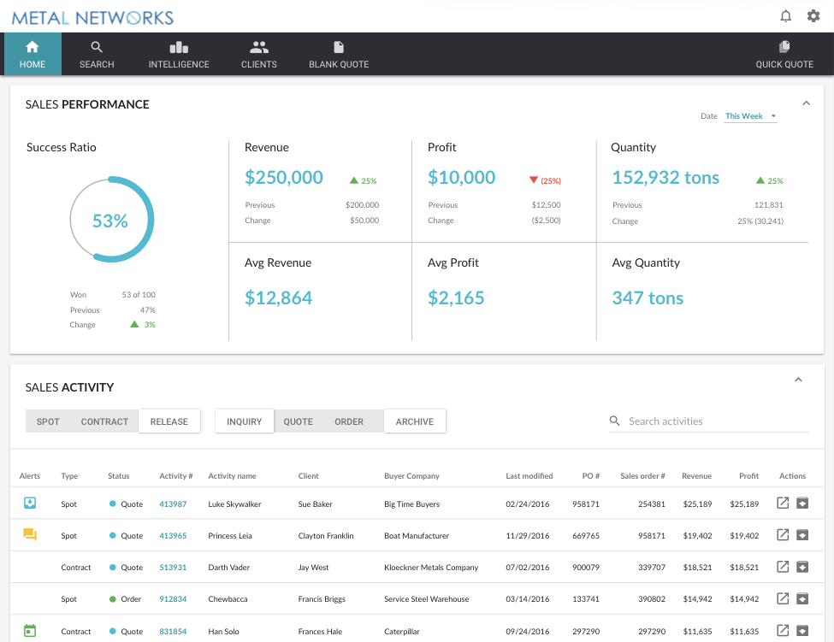This screenshot has height=642, width=834.
Task: Collapse the Sales Activity panel
Action: [x=798, y=379]
